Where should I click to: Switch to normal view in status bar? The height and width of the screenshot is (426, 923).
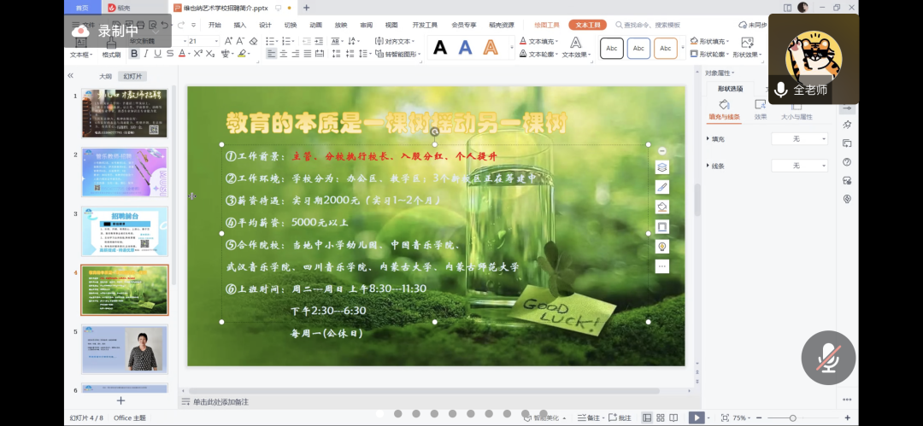tap(647, 417)
